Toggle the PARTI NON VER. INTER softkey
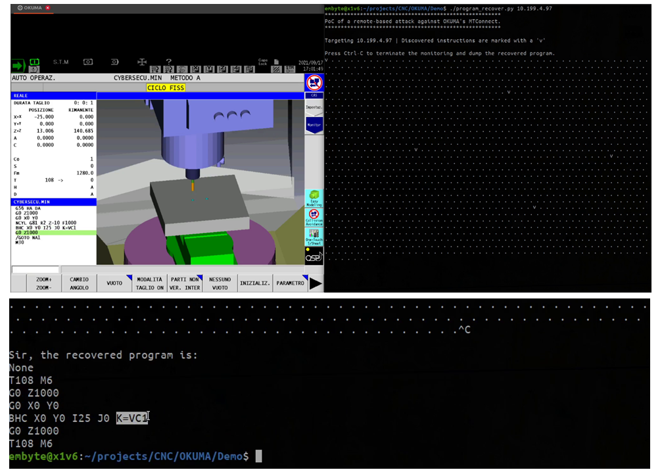 click(x=185, y=283)
